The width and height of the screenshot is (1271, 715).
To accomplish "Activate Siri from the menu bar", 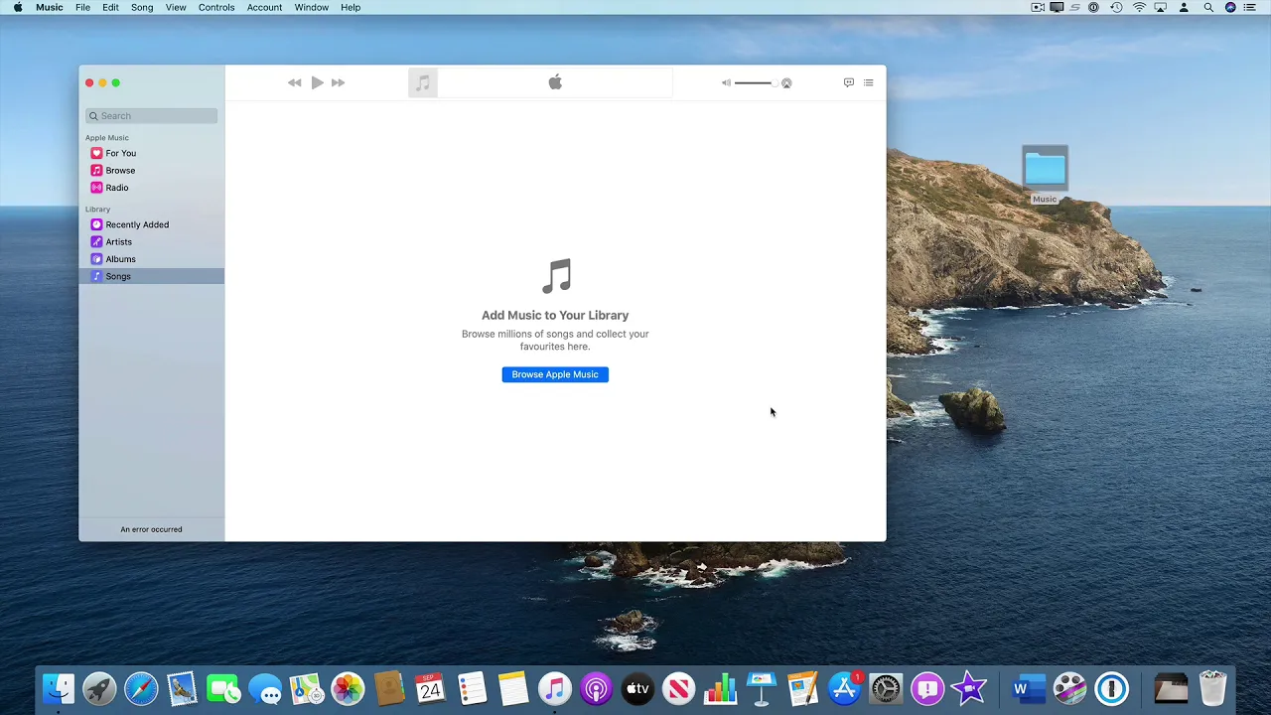I will [1231, 7].
